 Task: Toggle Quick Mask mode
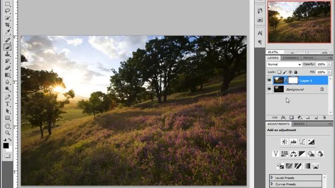[x=7, y=156]
